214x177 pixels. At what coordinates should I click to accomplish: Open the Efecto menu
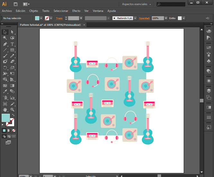pos(76,11)
